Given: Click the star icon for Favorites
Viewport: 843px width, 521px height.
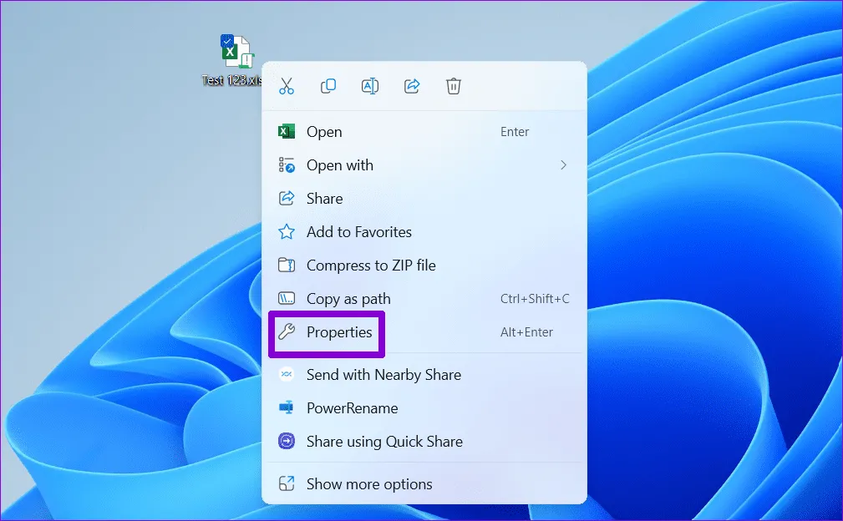Looking at the screenshot, I should tap(287, 232).
